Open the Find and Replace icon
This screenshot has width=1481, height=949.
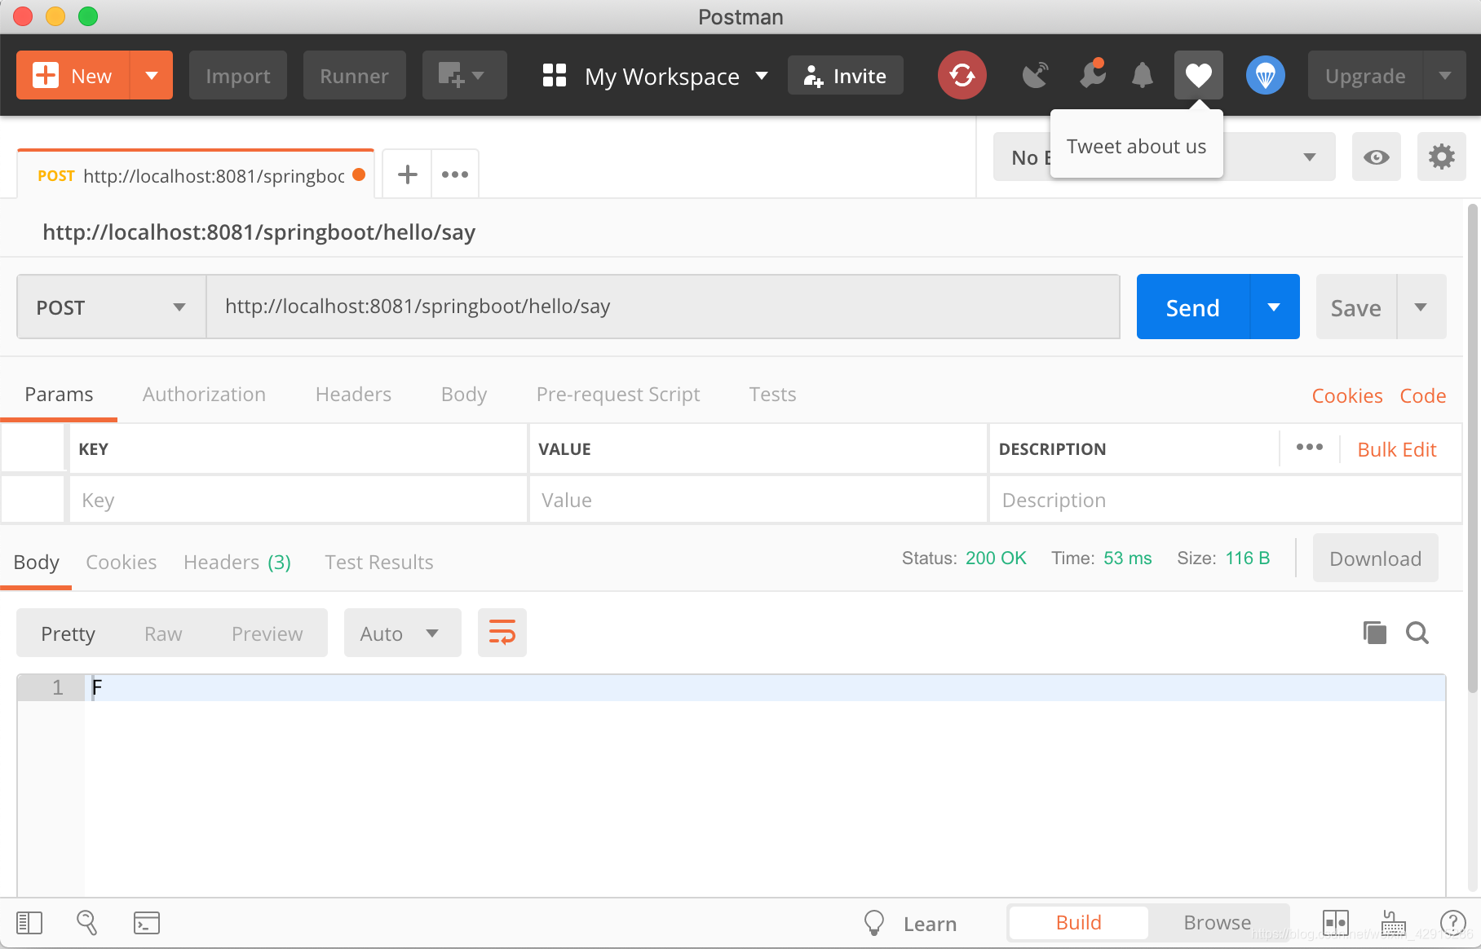point(86,923)
